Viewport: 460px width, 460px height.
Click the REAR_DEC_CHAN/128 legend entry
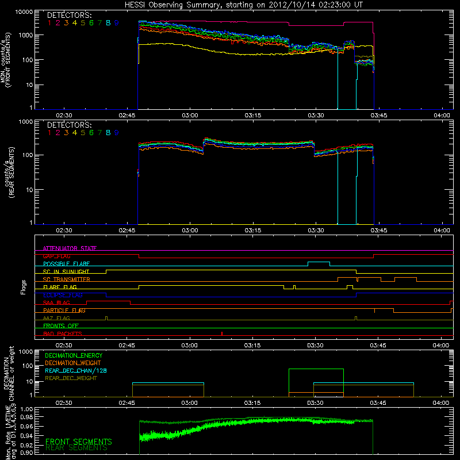click(76, 370)
